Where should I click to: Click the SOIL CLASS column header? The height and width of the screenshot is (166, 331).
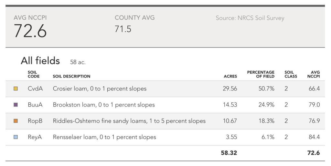point(291,75)
